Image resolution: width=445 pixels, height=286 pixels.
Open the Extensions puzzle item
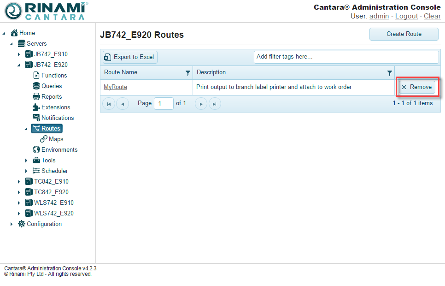click(x=55, y=107)
